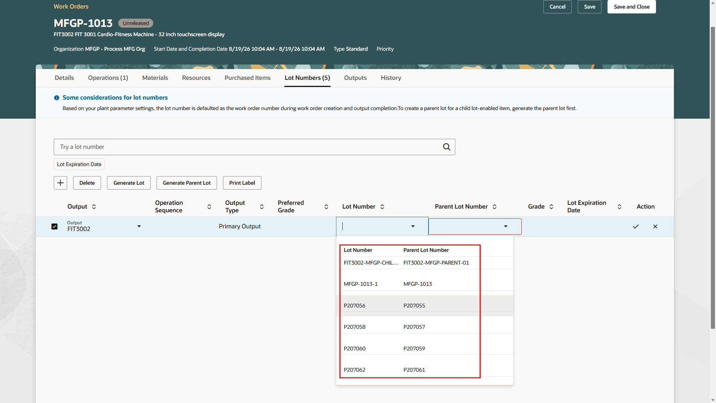Expand the Output FIT3002 dropdown arrow
The image size is (716, 403).
pos(139,226)
